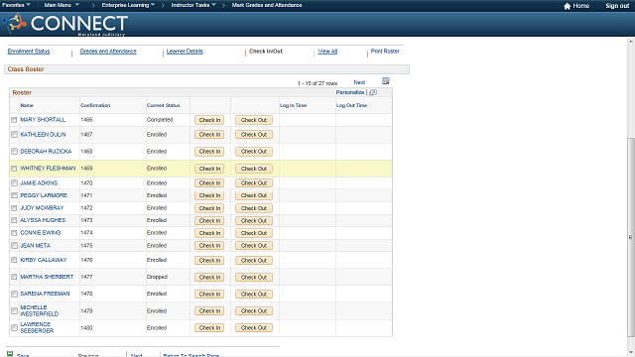Open the Learner Details tab
Viewport: 635px width, 357px height.
click(x=185, y=51)
